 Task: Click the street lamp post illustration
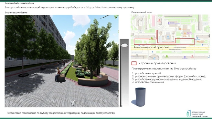tap(124, 73)
